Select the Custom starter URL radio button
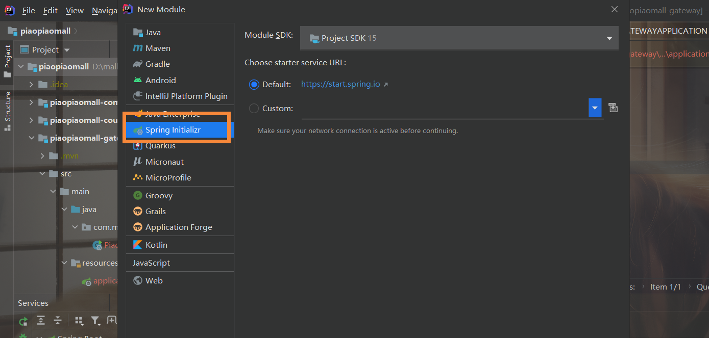The width and height of the screenshot is (709, 338). [x=254, y=108]
